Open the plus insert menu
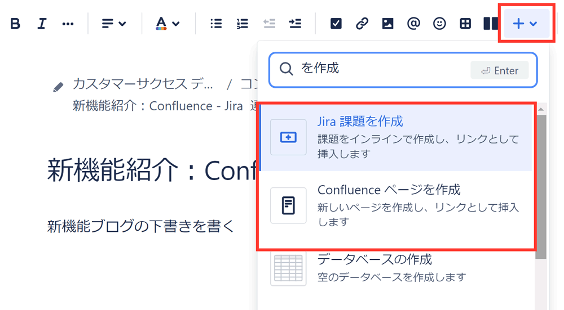 click(526, 24)
